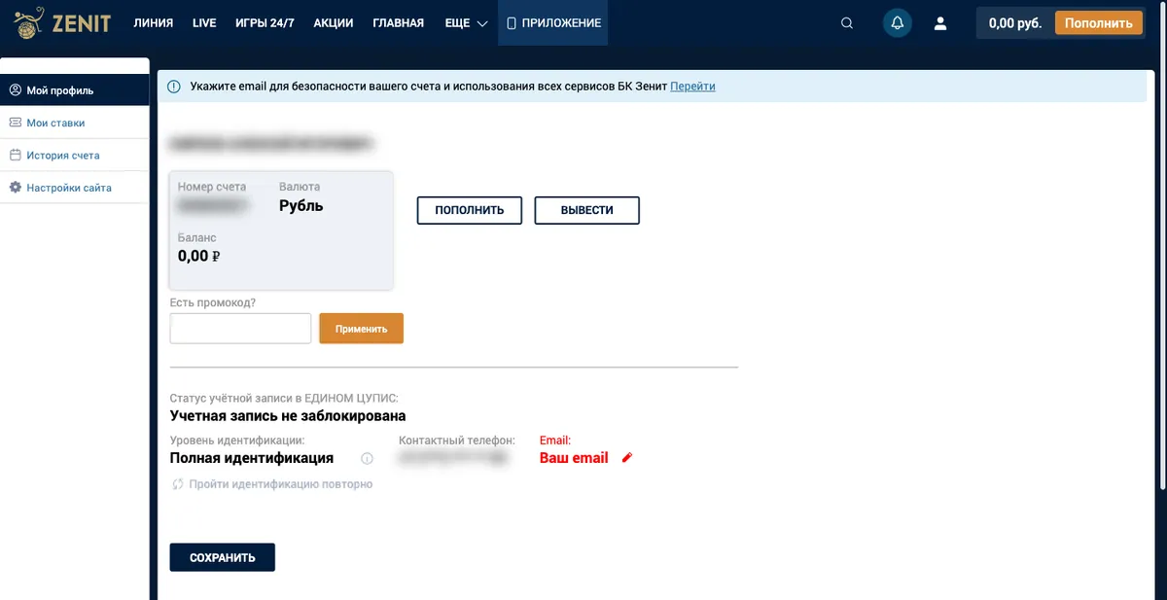Expand the ЕЩЕ dropdown menu

[466, 23]
